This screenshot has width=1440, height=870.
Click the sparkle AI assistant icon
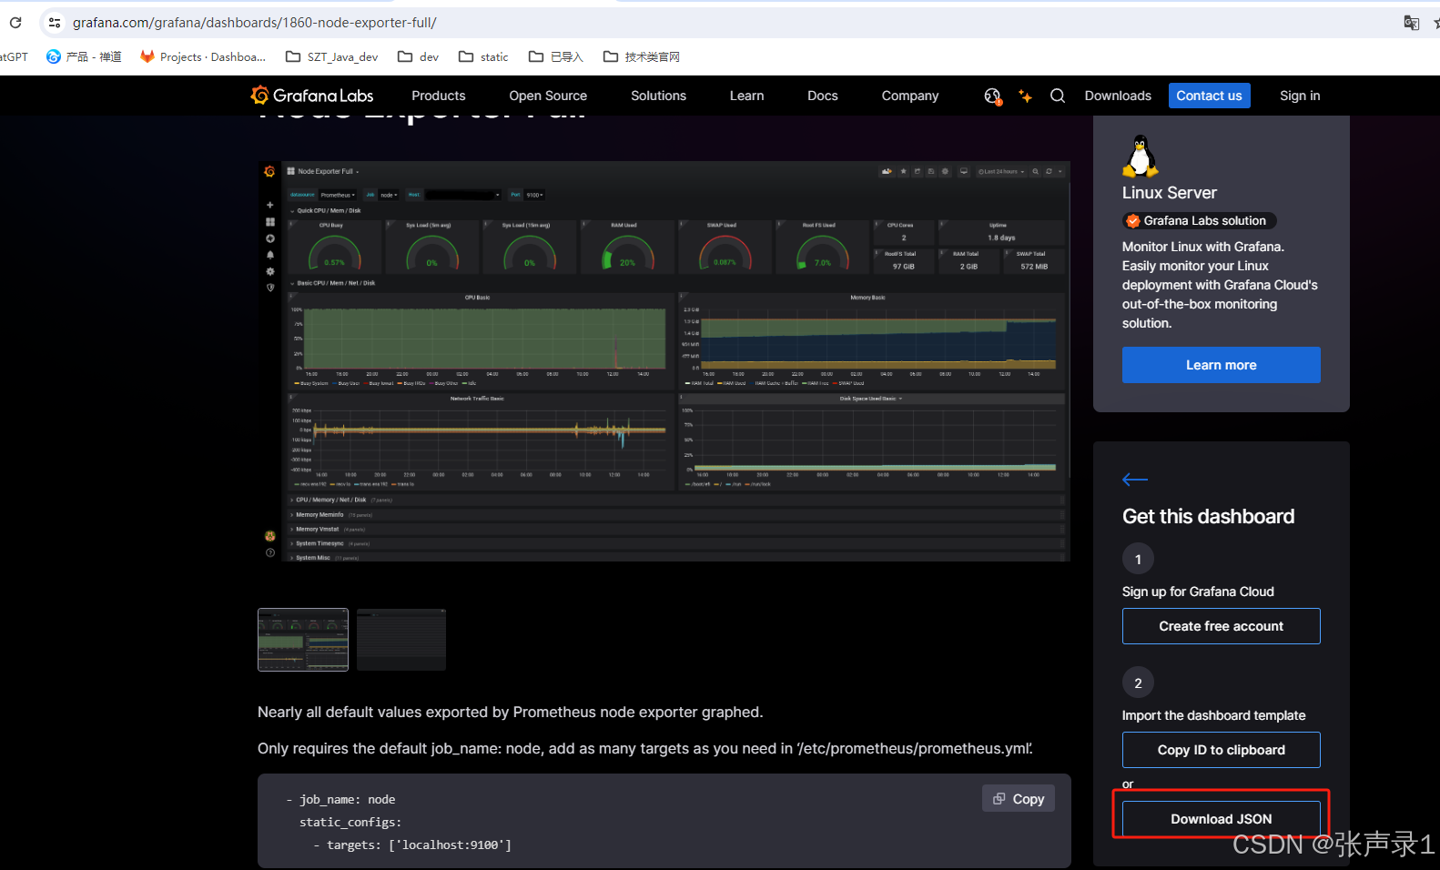(1025, 96)
